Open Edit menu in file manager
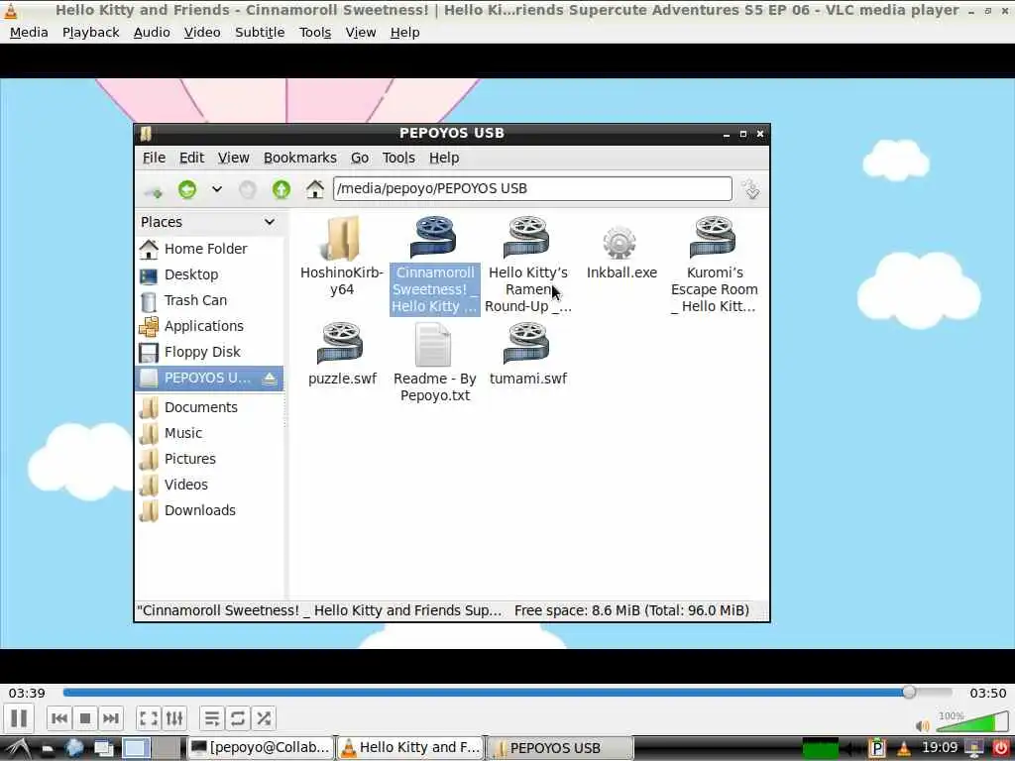This screenshot has width=1015, height=761. (x=191, y=158)
